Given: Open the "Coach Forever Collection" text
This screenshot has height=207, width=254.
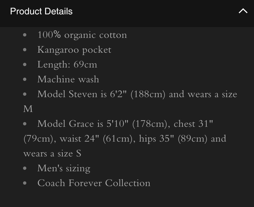Looking at the screenshot, I should [x=94, y=183].
